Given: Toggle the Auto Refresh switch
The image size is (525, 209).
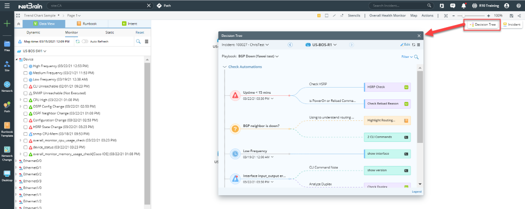Looking at the screenshot, I should point(85,41).
